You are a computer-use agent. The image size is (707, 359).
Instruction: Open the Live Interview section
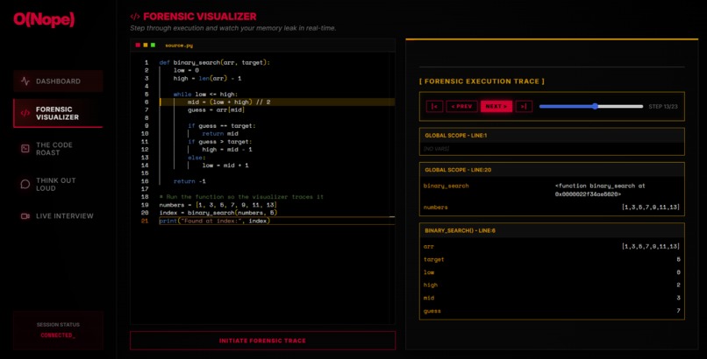[x=58, y=216]
